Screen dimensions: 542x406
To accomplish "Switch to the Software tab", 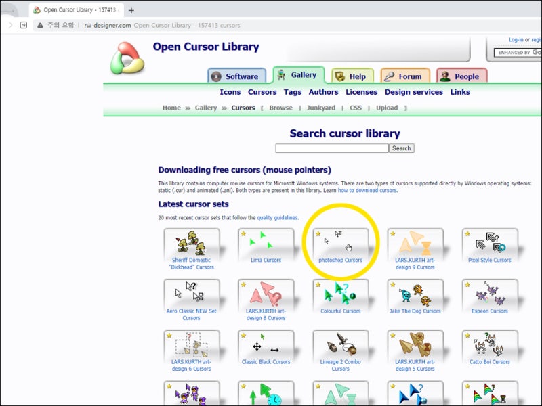I will pyautogui.click(x=236, y=76).
